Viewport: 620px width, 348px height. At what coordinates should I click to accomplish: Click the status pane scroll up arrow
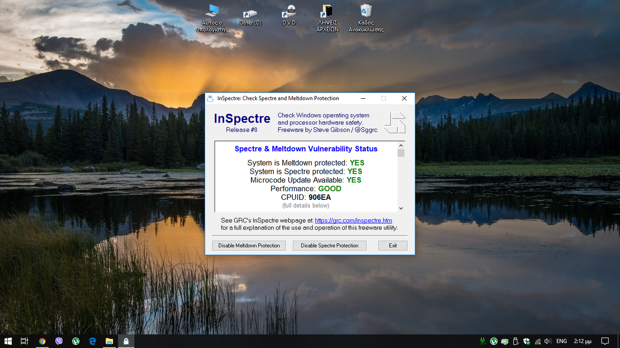(401, 145)
